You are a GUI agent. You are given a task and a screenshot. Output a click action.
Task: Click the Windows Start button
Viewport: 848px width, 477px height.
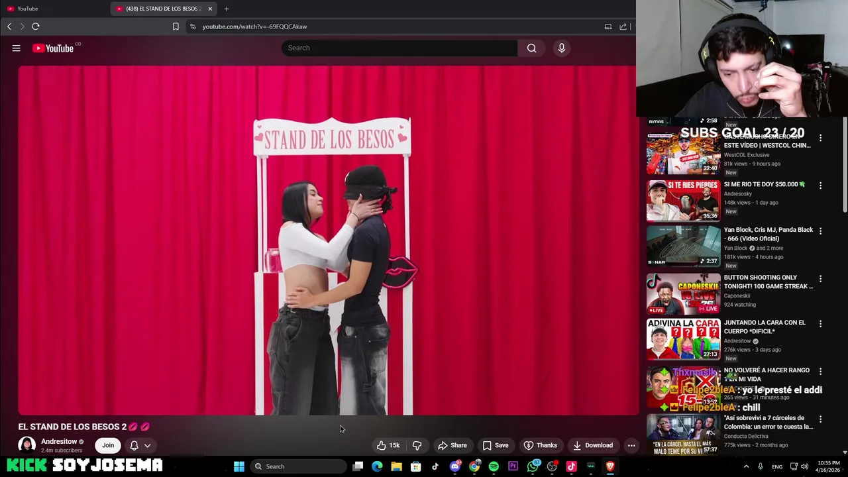[x=239, y=466]
